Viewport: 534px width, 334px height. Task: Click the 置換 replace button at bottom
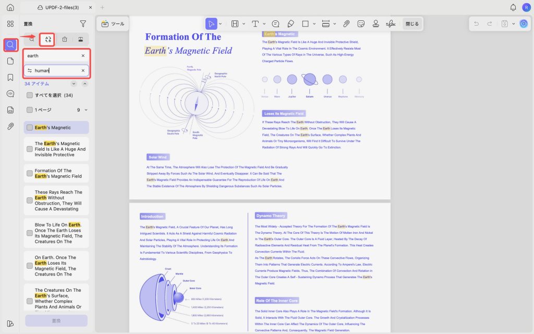[56, 321]
